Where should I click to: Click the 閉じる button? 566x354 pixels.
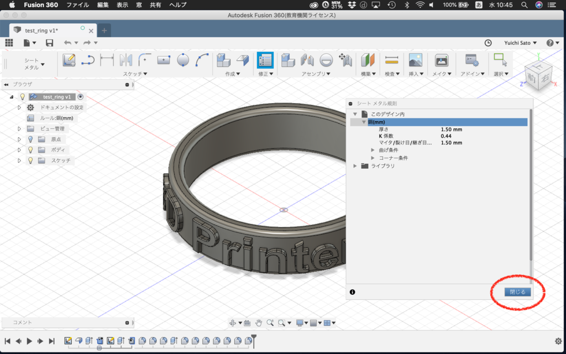click(517, 292)
